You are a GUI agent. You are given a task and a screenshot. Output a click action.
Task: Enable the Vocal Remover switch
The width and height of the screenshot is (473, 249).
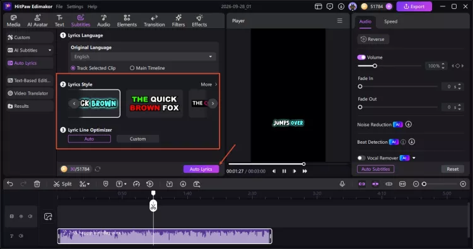pyautogui.click(x=361, y=158)
